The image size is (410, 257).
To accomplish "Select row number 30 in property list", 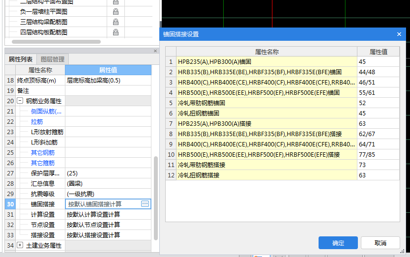I will (10, 204).
